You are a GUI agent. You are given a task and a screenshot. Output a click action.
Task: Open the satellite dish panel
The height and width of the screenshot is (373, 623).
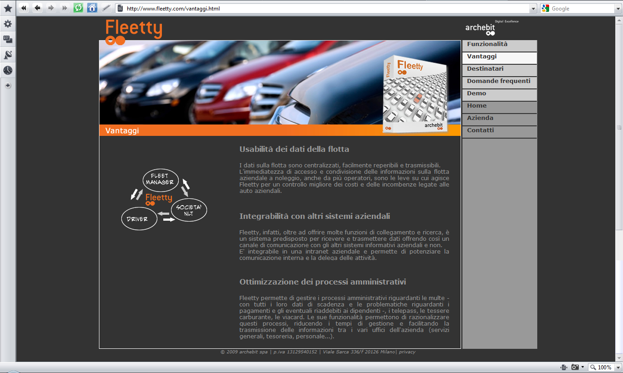[8, 55]
